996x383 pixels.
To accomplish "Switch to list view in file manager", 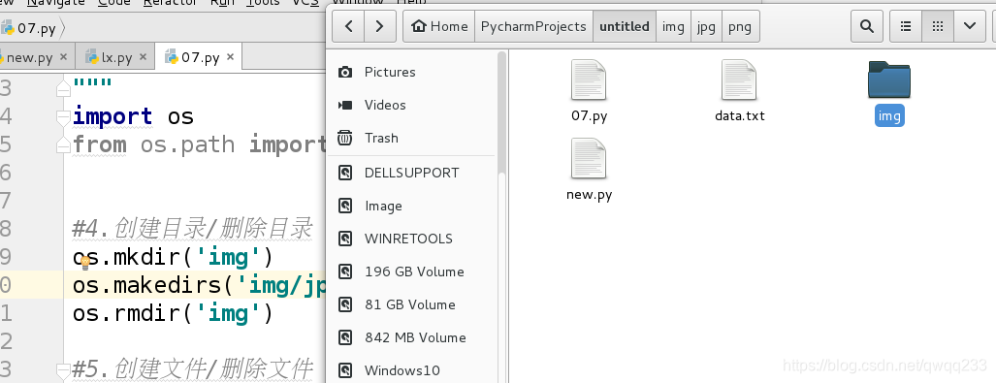I will 906,26.
